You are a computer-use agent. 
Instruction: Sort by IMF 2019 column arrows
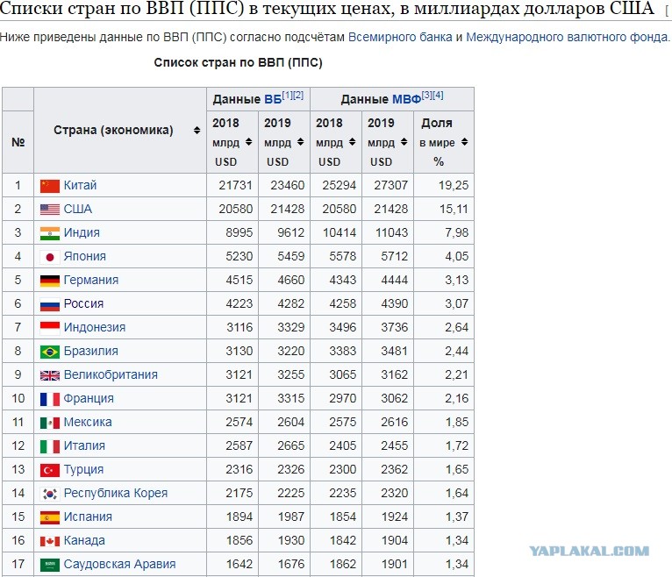pyautogui.click(x=404, y=142)
